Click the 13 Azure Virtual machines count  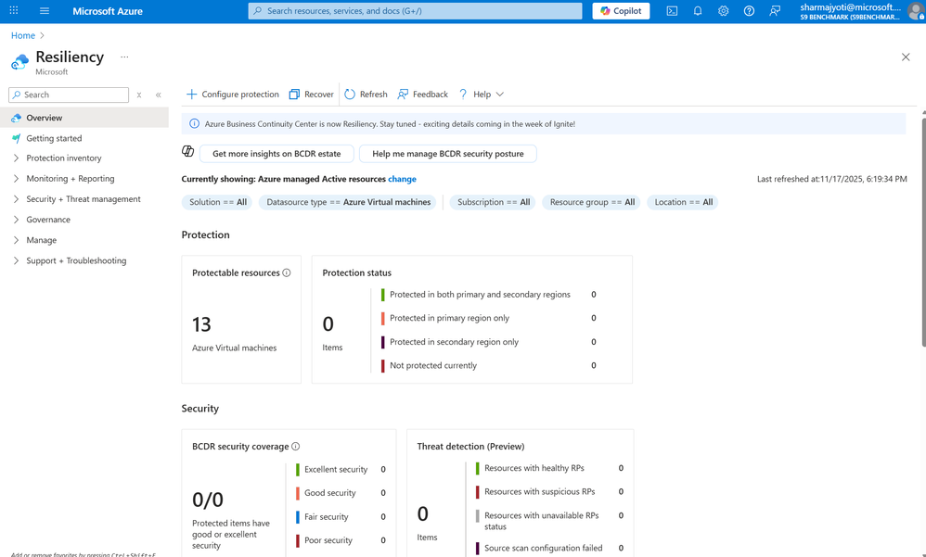pyautogui.click(x=201, y=324)
